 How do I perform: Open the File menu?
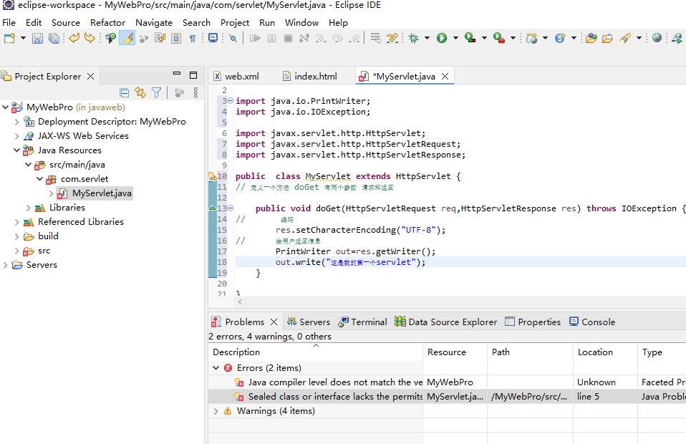point(9,23)
